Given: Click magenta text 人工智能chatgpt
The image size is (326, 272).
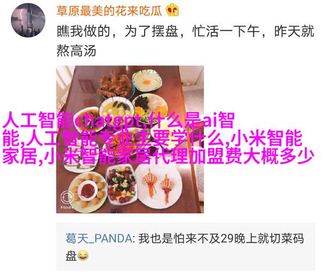Looking at the screenshot, I should pyautogui.click(x=72, y=120).
